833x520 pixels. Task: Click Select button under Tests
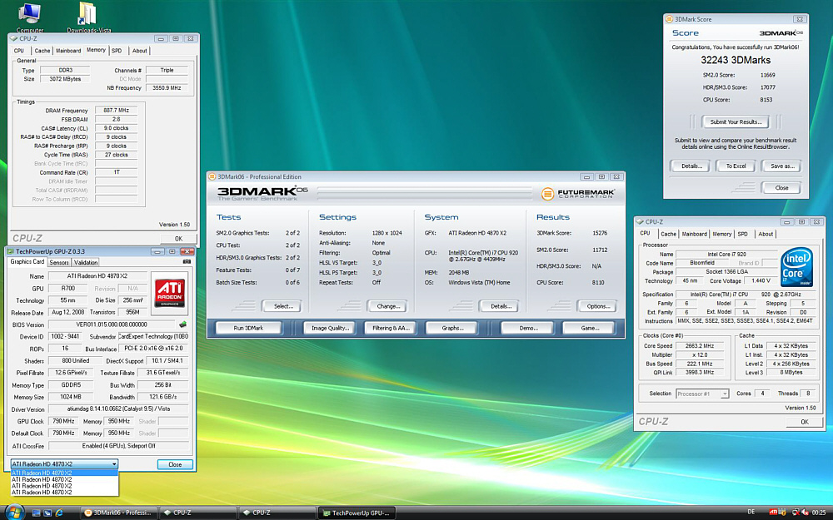(283, 306)
